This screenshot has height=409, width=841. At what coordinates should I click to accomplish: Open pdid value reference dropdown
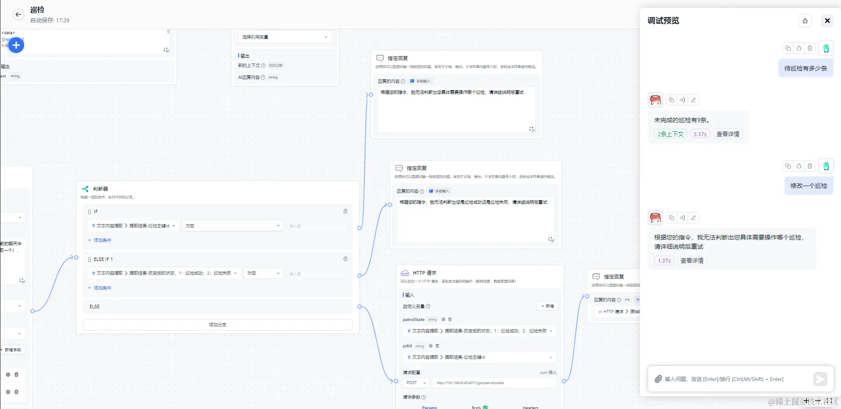tap(480, 357)
